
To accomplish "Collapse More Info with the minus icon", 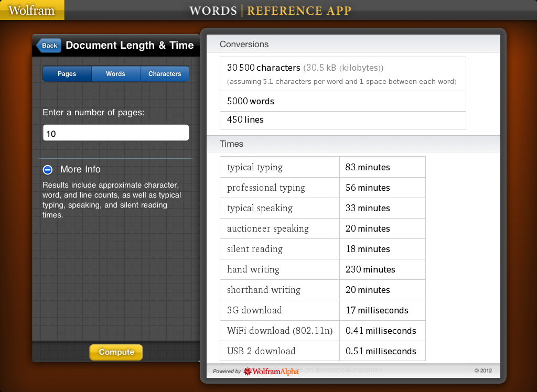I will point(48,169).
